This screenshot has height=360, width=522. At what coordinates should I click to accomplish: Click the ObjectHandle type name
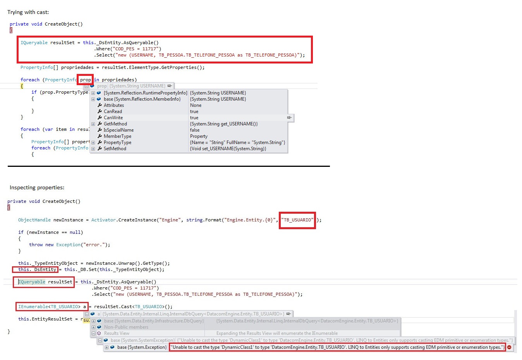pyautogui.click(x=34, y=220)
